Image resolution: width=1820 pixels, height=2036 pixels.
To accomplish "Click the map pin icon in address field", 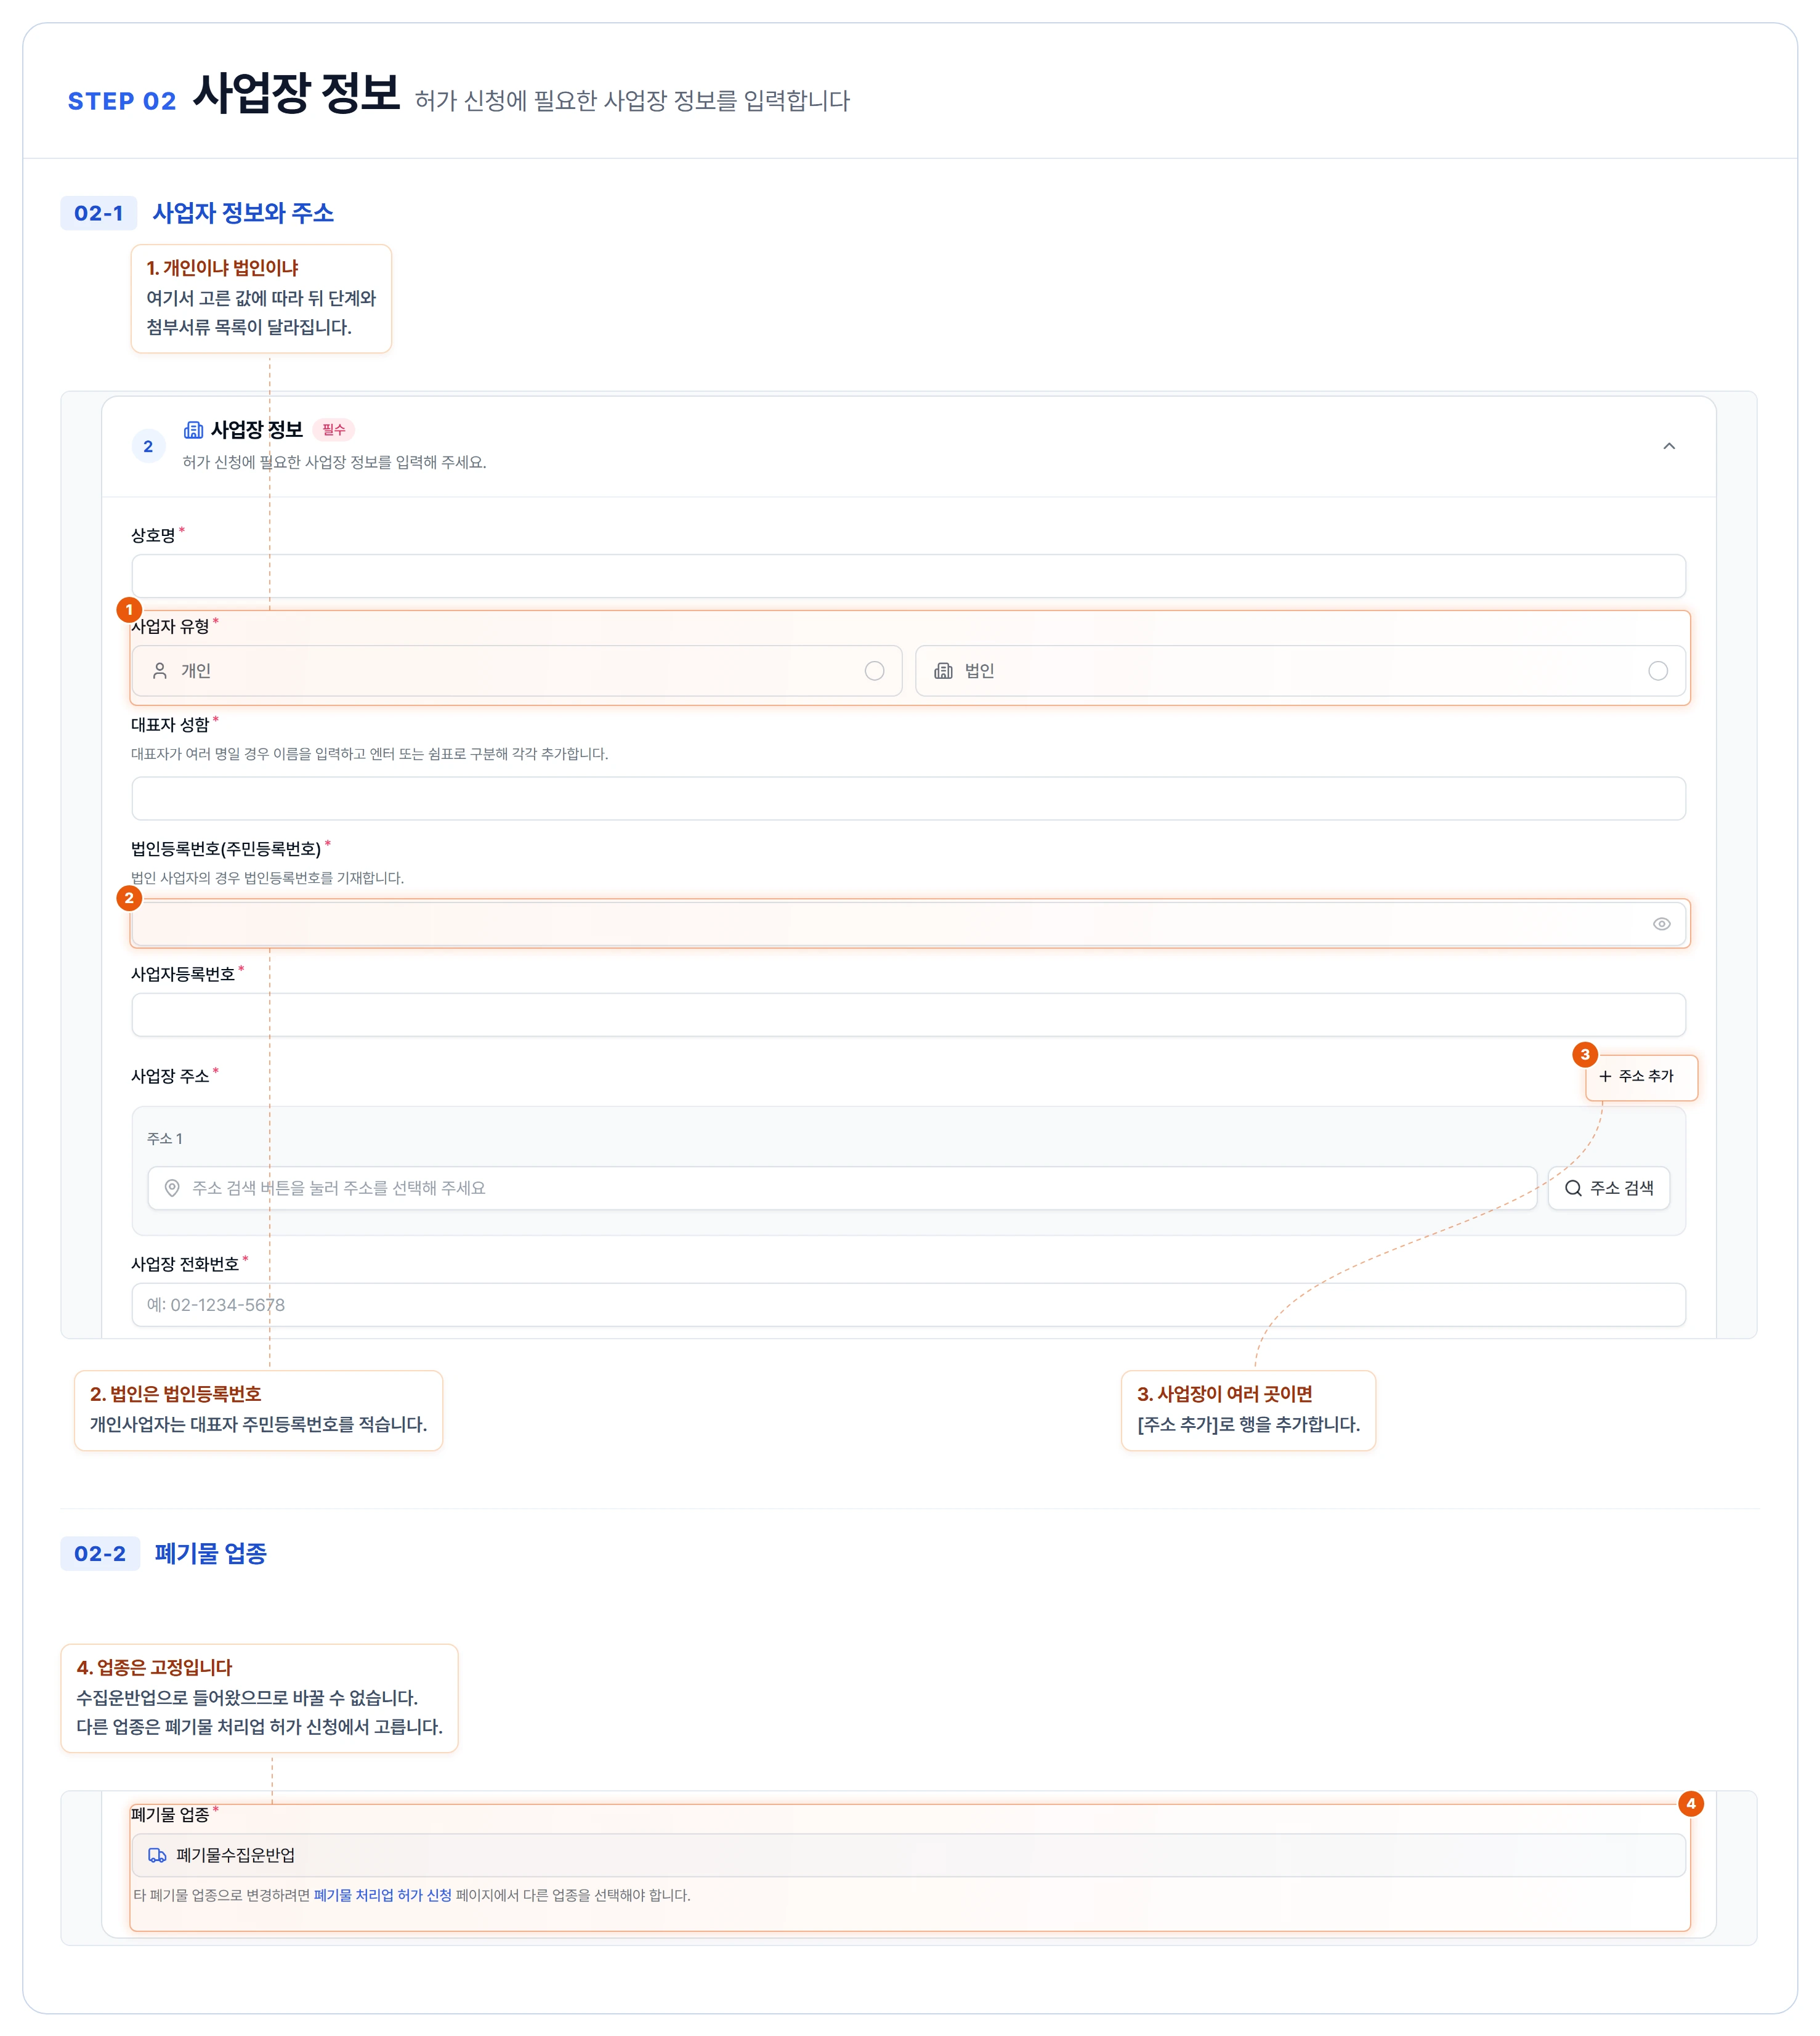I will point(172,1188).
